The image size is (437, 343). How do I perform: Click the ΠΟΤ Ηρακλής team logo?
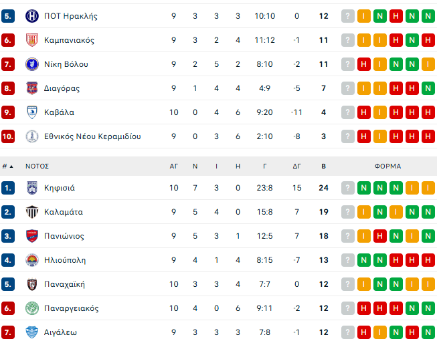click(x=31, y=16)
